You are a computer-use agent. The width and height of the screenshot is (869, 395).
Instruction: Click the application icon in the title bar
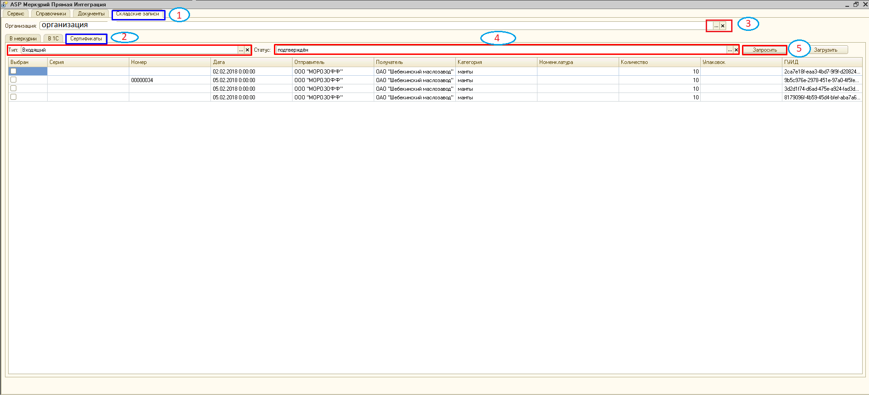(x=5, y=4)
